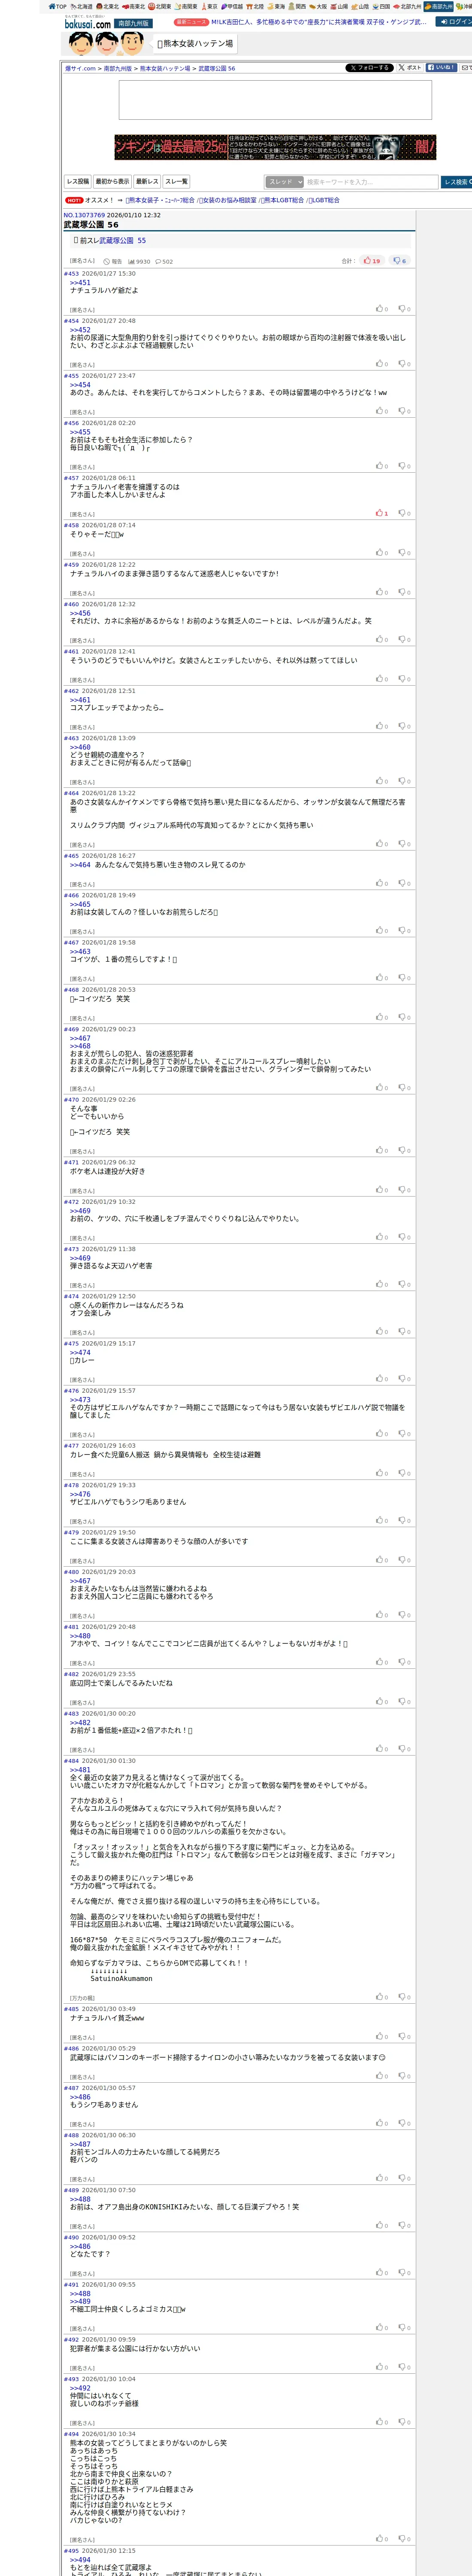
Task: Click Facebook いいね! button
Action: (x=441, y=68)
